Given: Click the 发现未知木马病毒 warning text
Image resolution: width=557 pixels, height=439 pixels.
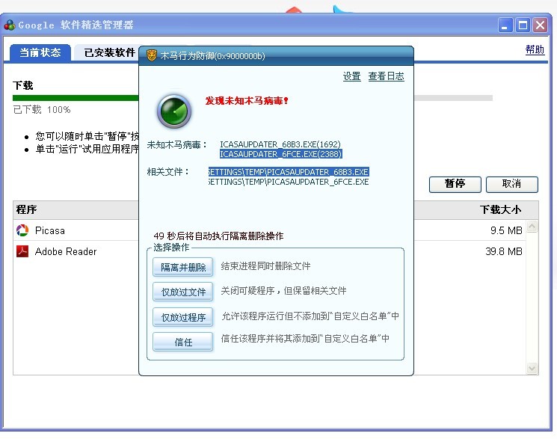Looking at the screenshot, I should click(247, 101).
